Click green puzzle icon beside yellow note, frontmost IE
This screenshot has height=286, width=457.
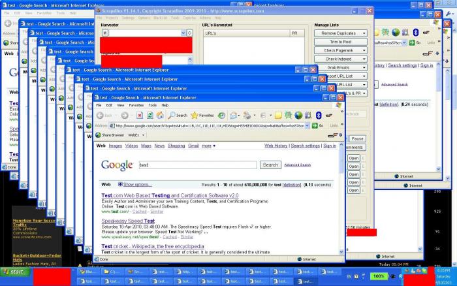click(288, 116)
